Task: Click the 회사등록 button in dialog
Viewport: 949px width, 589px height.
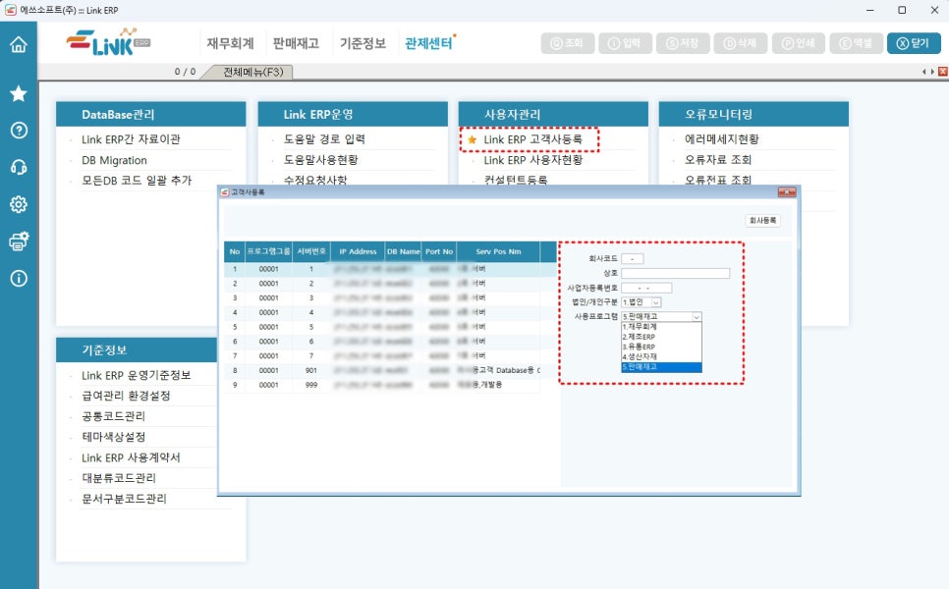Action: click(762, 221)
